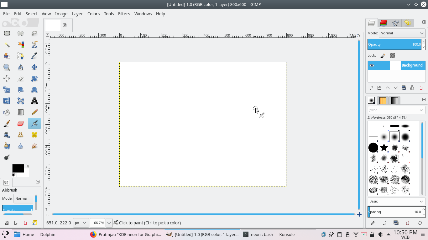Enable the lock pixels toggle

[x=383, y=55]
